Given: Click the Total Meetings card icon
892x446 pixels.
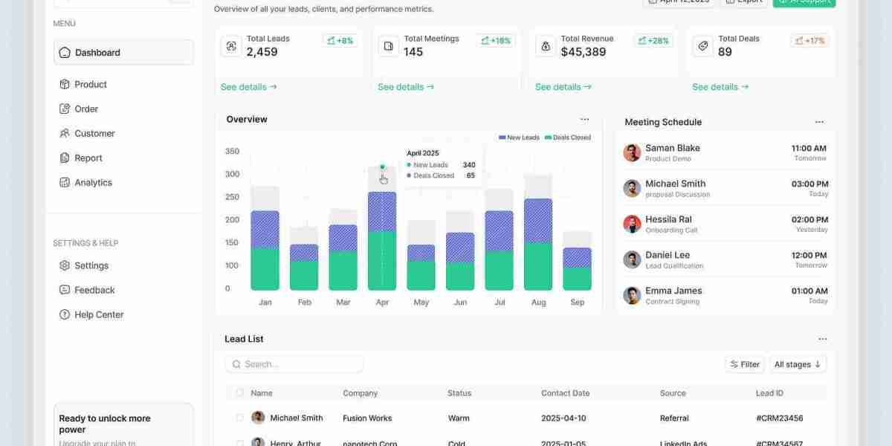Looking at the screenshot, I should click(388, 46).
